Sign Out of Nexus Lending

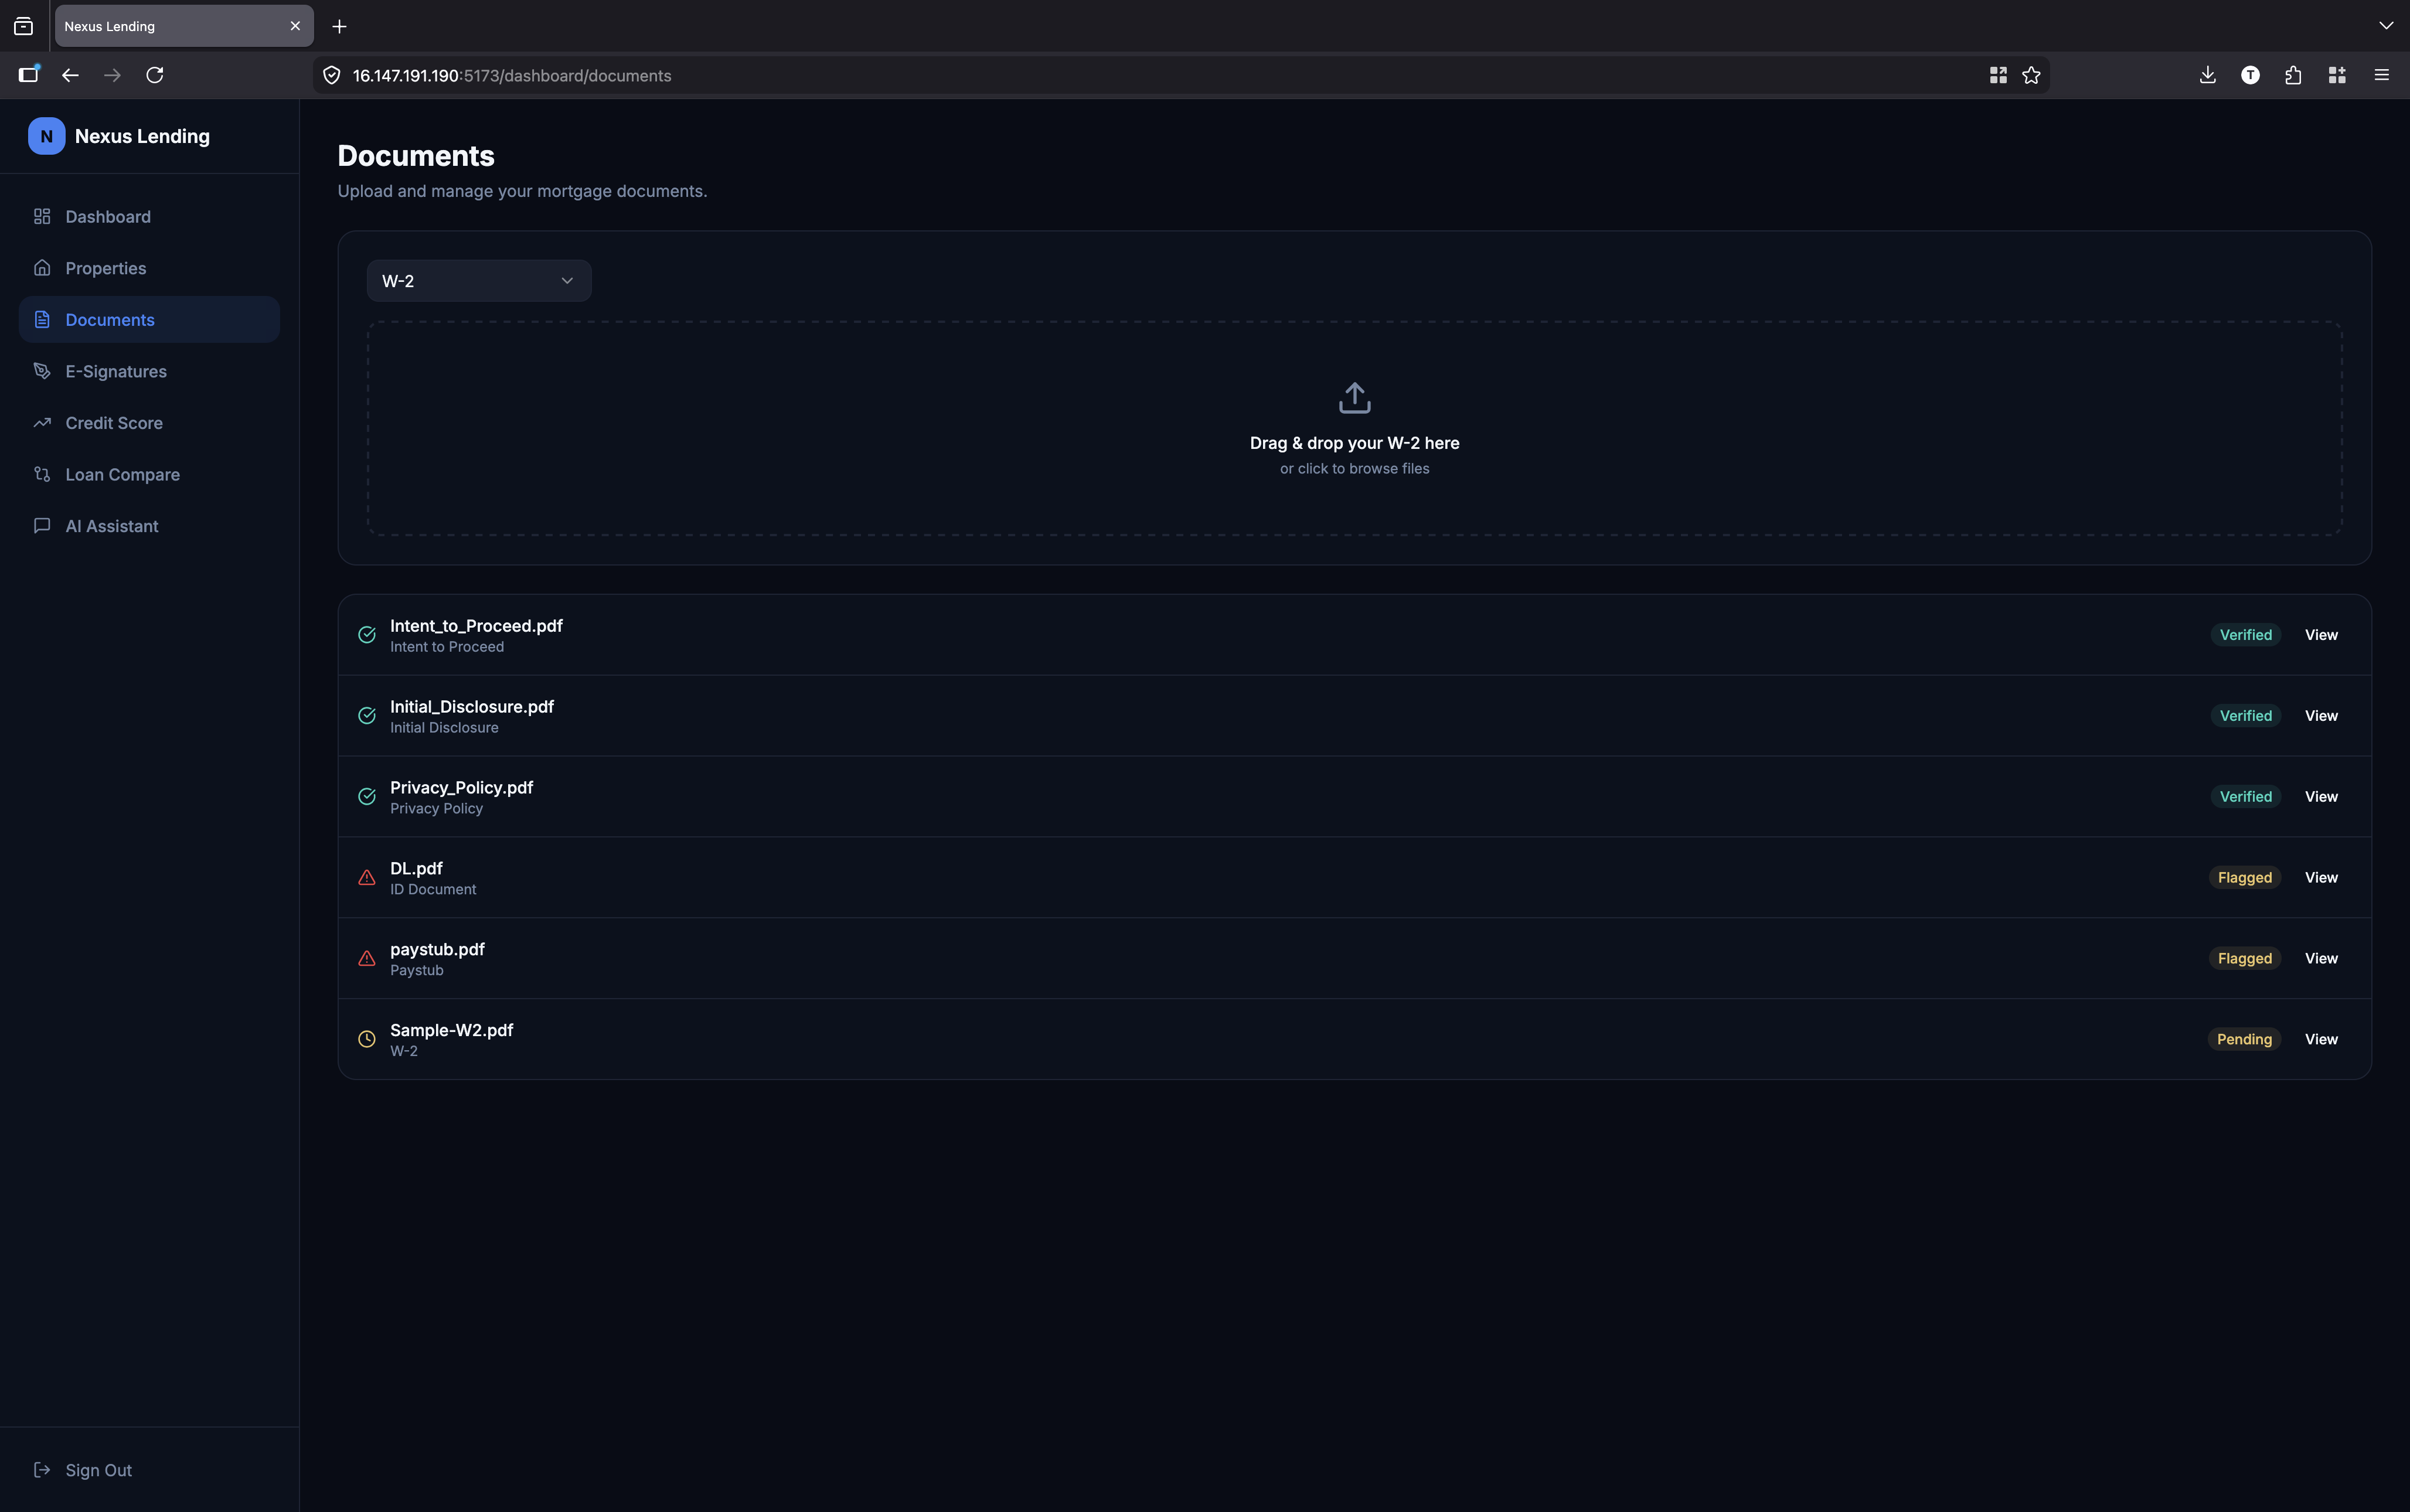(98, 1470)
